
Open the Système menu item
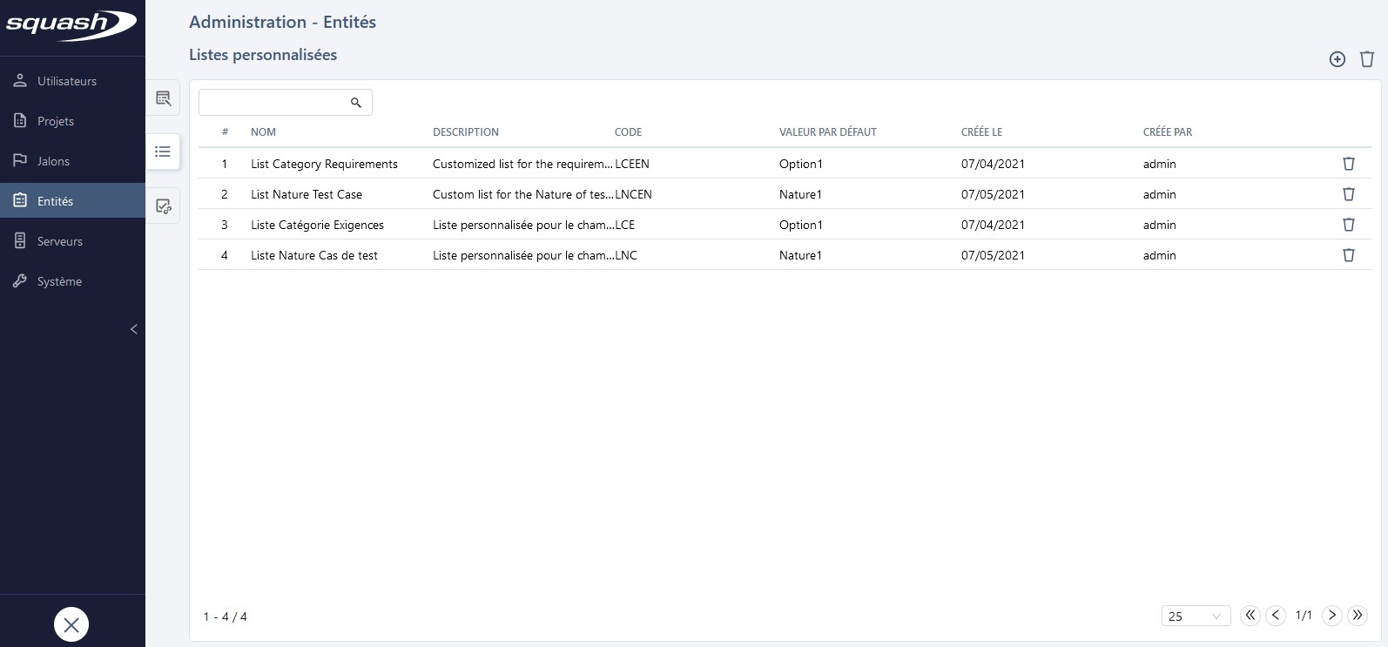(59, 281)
